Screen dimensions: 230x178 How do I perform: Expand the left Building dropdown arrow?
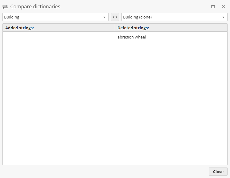point(104,17)
